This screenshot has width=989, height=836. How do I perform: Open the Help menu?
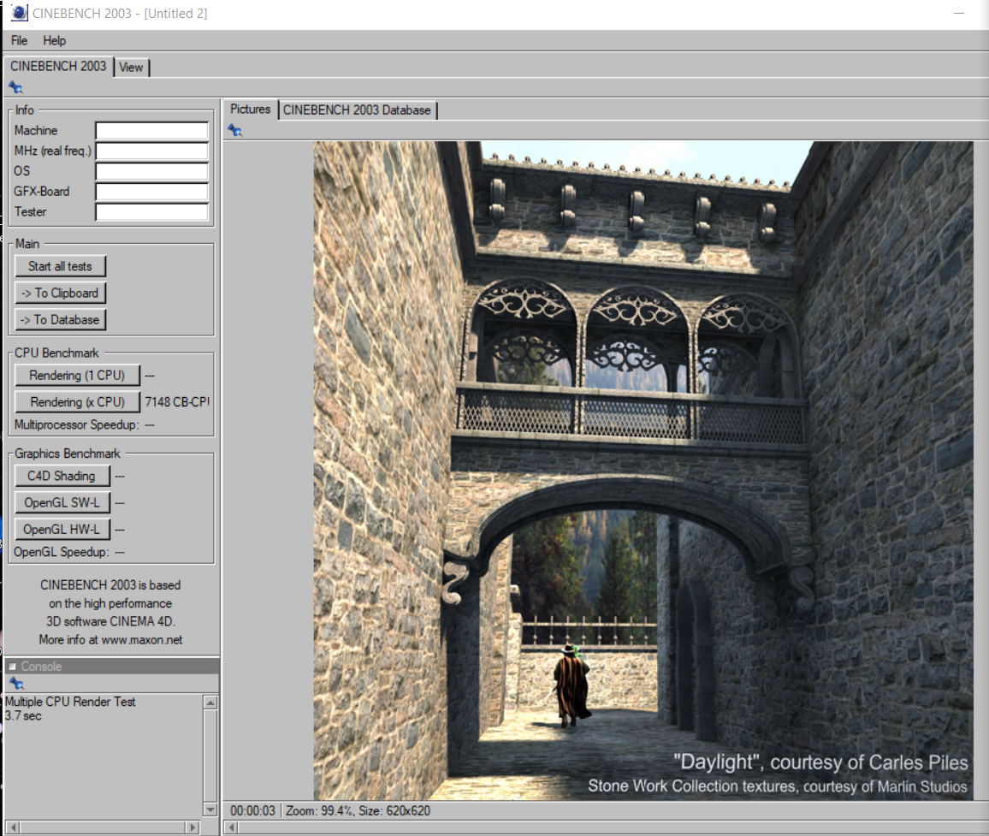coord(54,40)
